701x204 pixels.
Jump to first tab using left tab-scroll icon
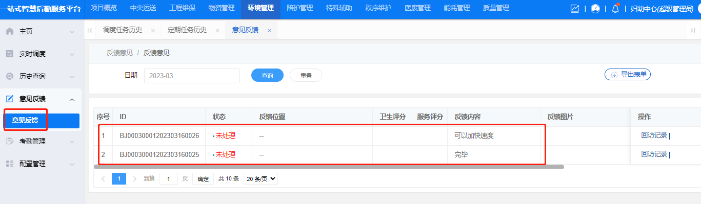90,30
